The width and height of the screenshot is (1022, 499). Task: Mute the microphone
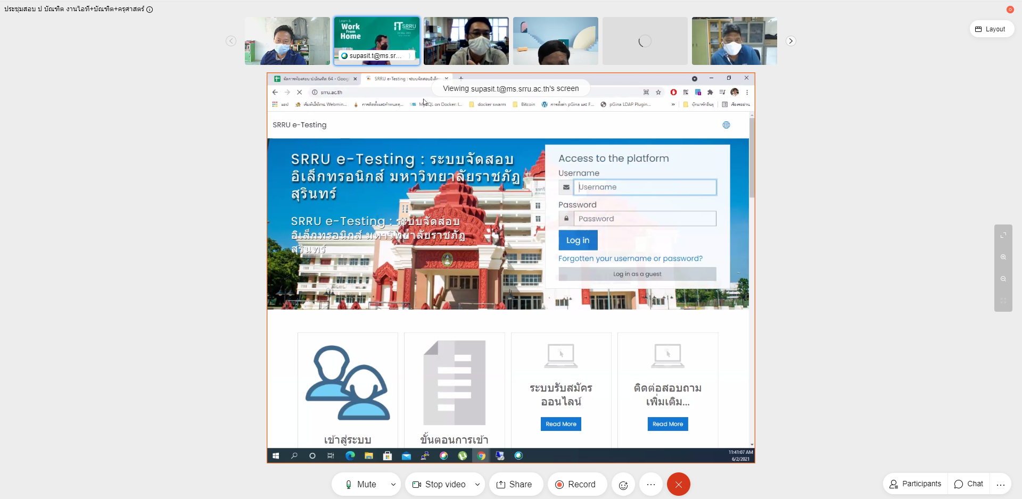point(360,485)
